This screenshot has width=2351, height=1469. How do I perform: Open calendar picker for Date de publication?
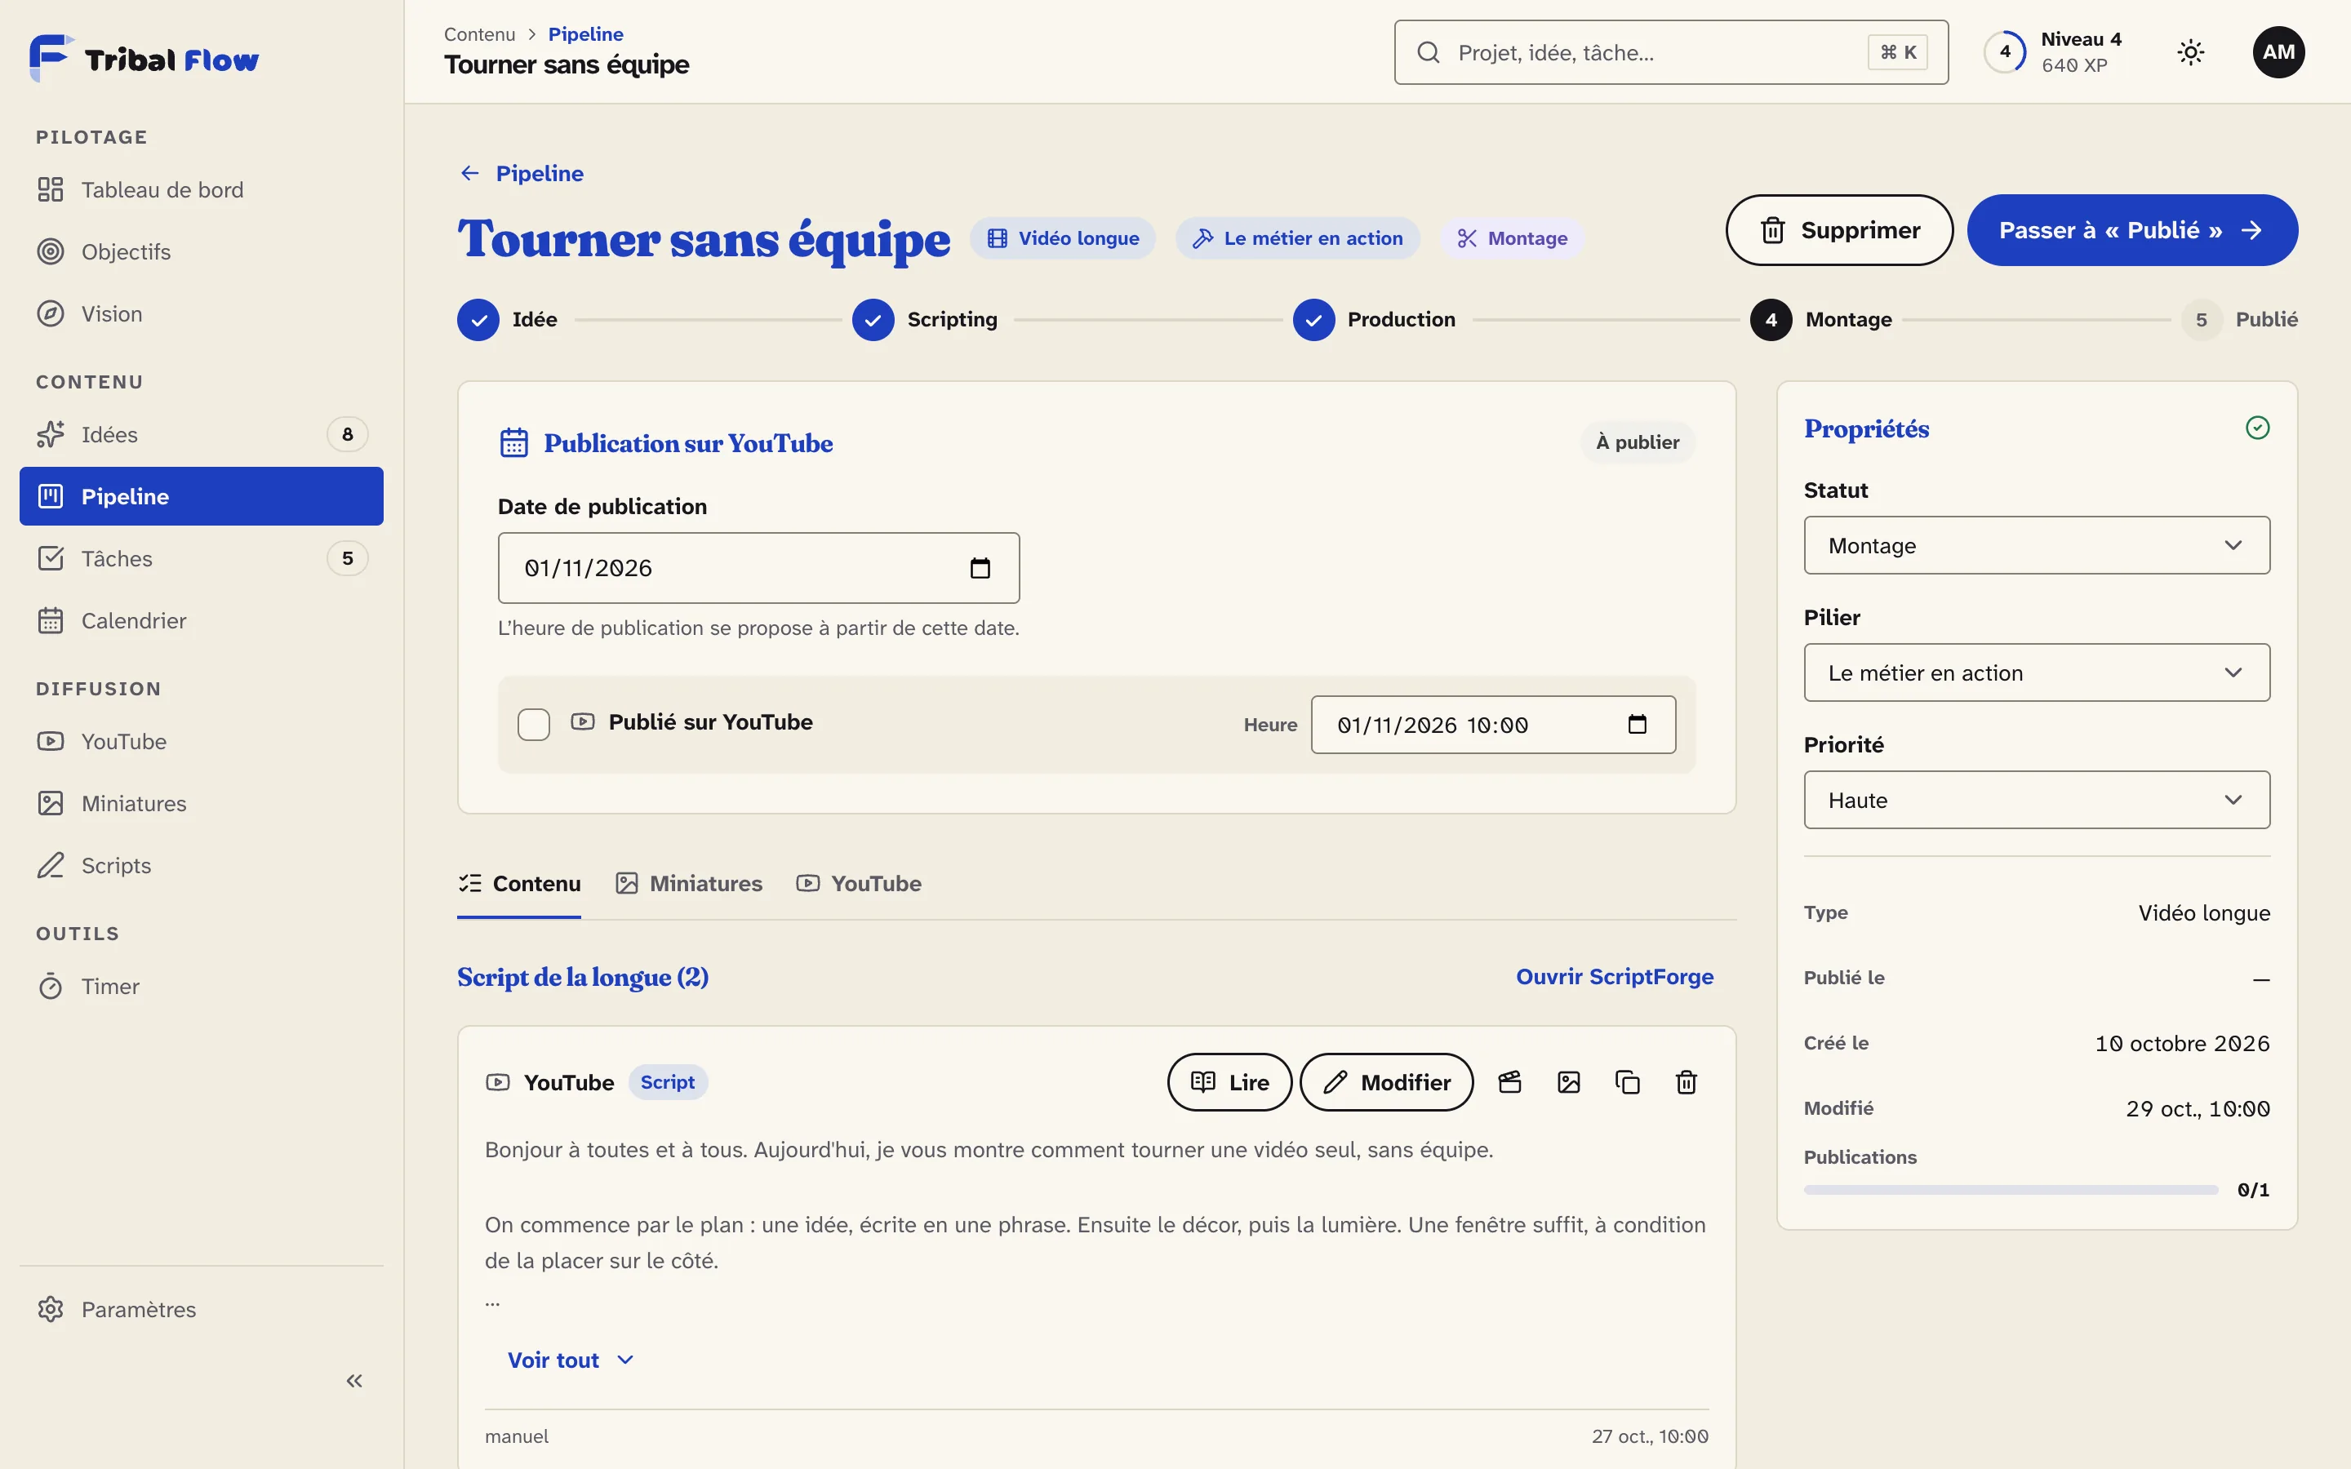[x=980, y=568]
